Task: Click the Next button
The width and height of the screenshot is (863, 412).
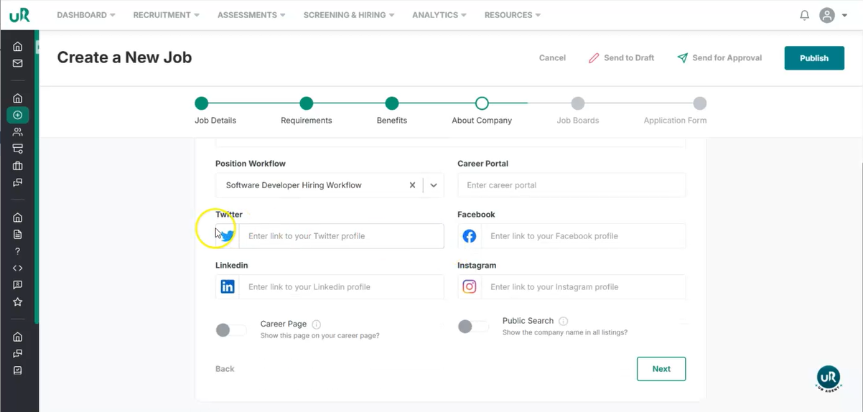Action: click(661, 369)
